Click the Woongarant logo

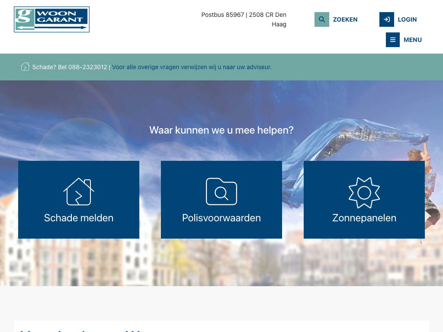coord(51,19)
